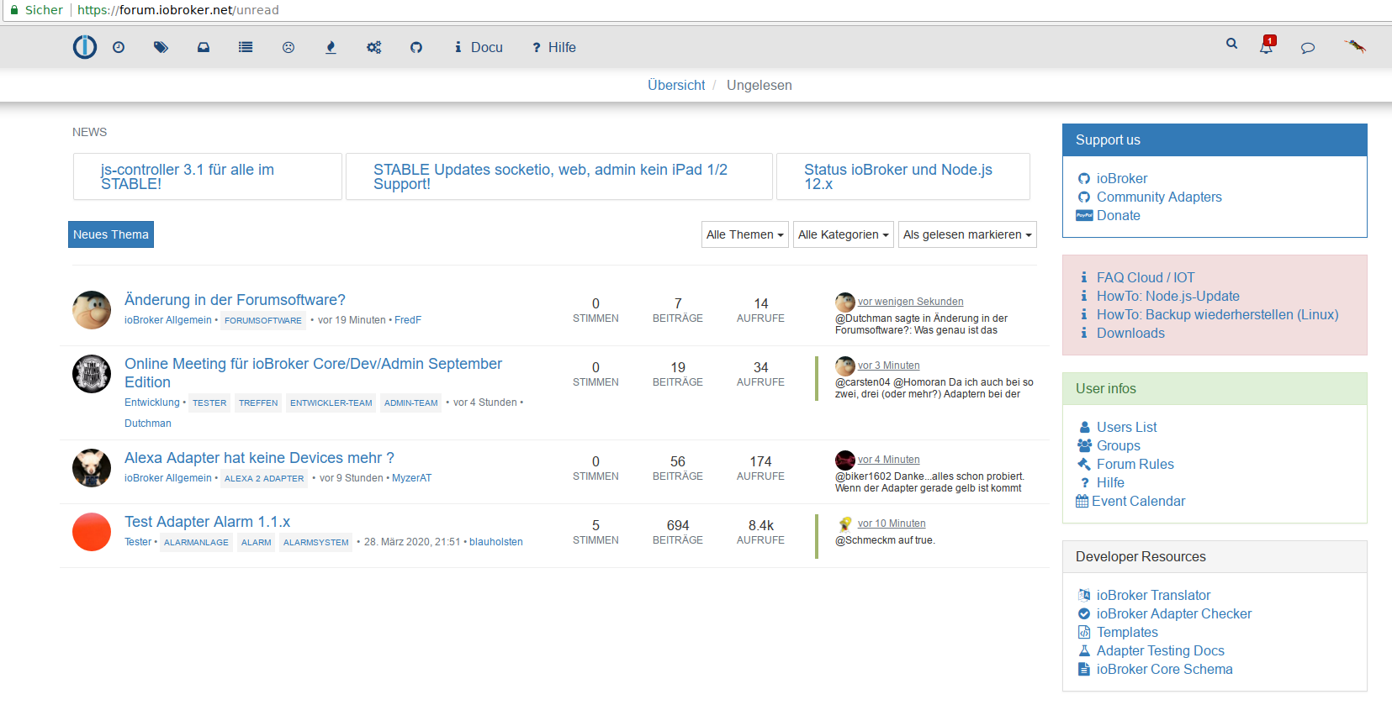Open topic 'Änderung in der Forumsoftware?'
Screen dimensions: 1392x705
pos(235,300)
